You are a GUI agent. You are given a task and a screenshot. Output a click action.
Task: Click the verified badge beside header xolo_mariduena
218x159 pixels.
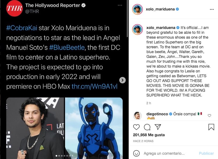point(177,9)
